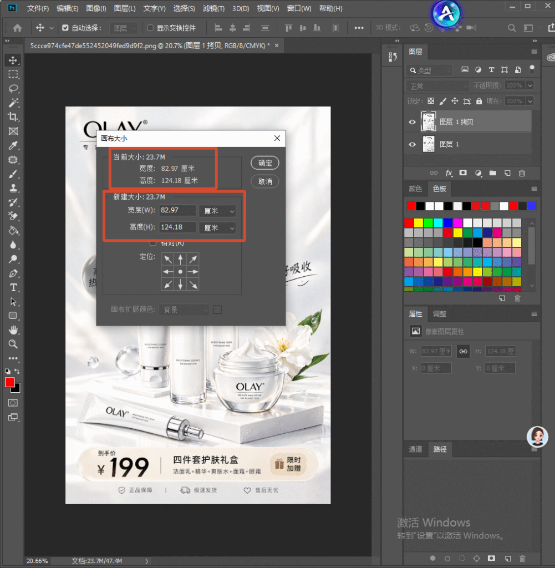Open the 图像(I) menu

pos(96,8)
